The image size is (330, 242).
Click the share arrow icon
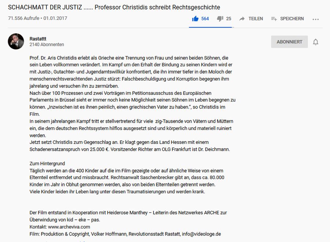pos(242,19)
